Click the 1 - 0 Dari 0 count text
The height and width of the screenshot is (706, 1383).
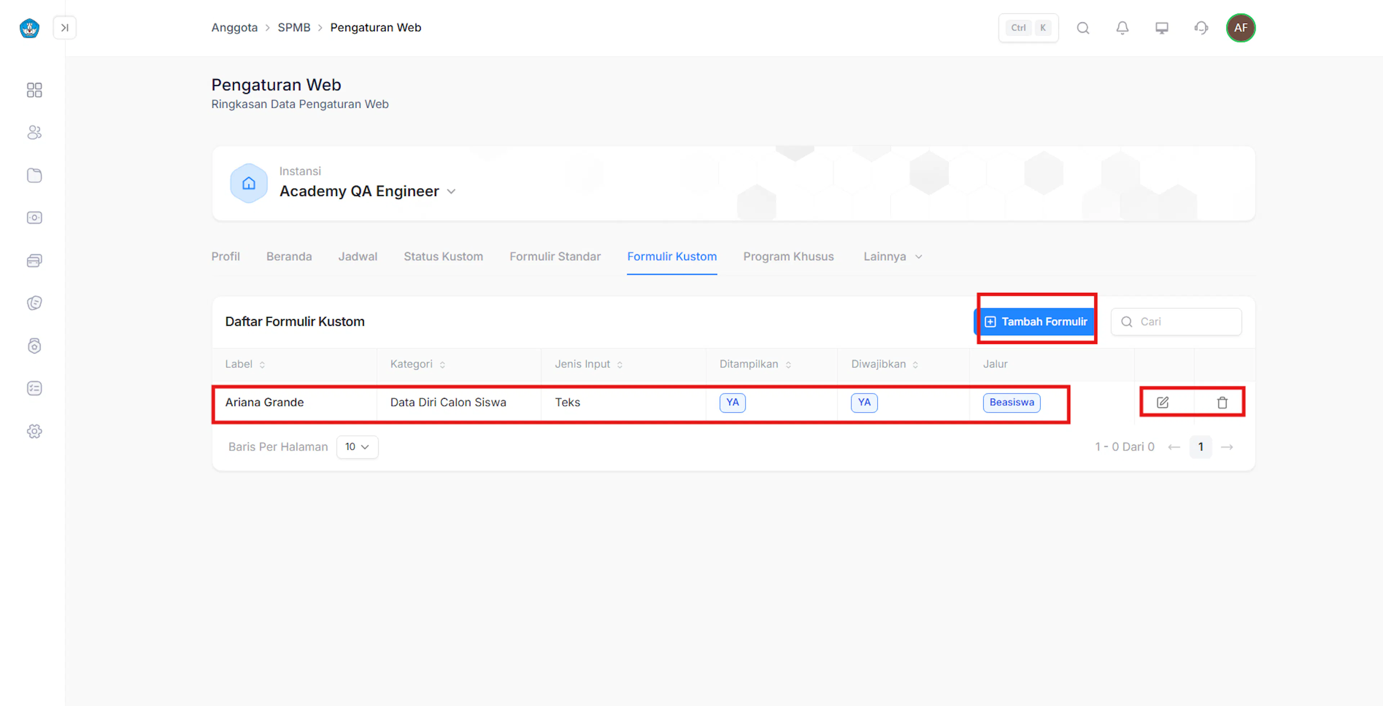pyautogui.click(x=1124, y=447)
